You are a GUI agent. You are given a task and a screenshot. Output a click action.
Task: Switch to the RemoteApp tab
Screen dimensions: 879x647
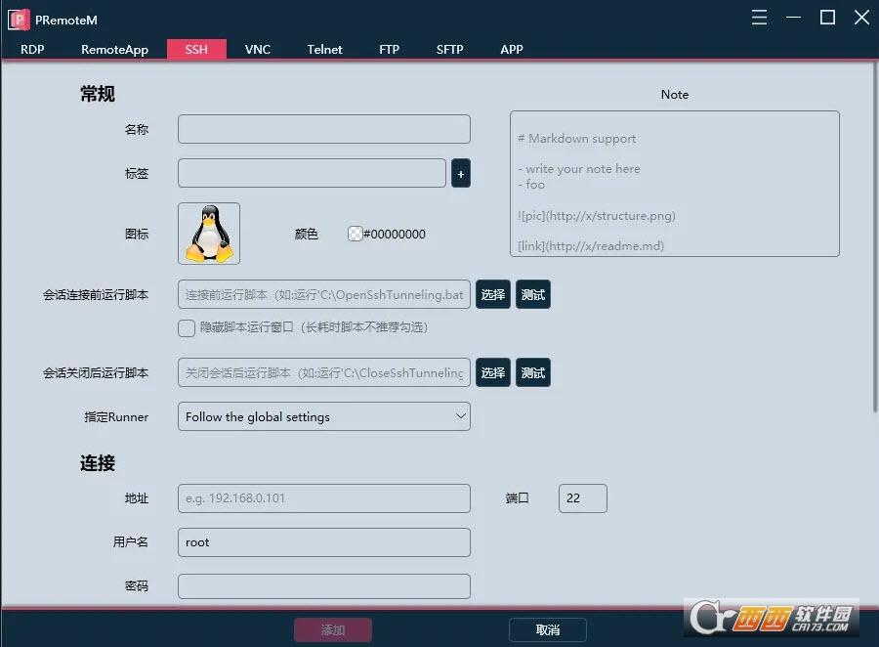(114, 50)
